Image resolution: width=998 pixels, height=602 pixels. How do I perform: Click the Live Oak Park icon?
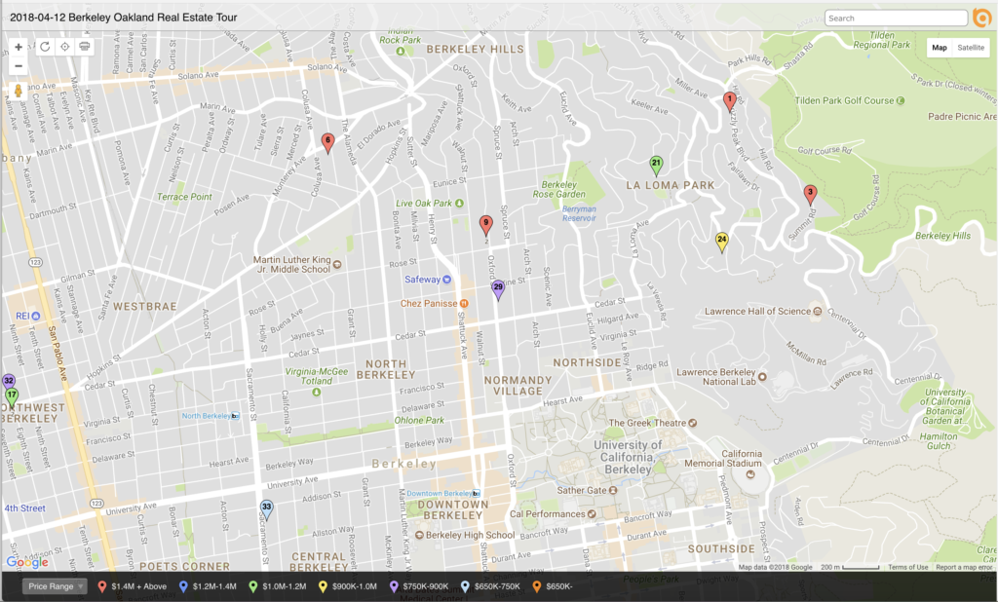click(459, 203)
